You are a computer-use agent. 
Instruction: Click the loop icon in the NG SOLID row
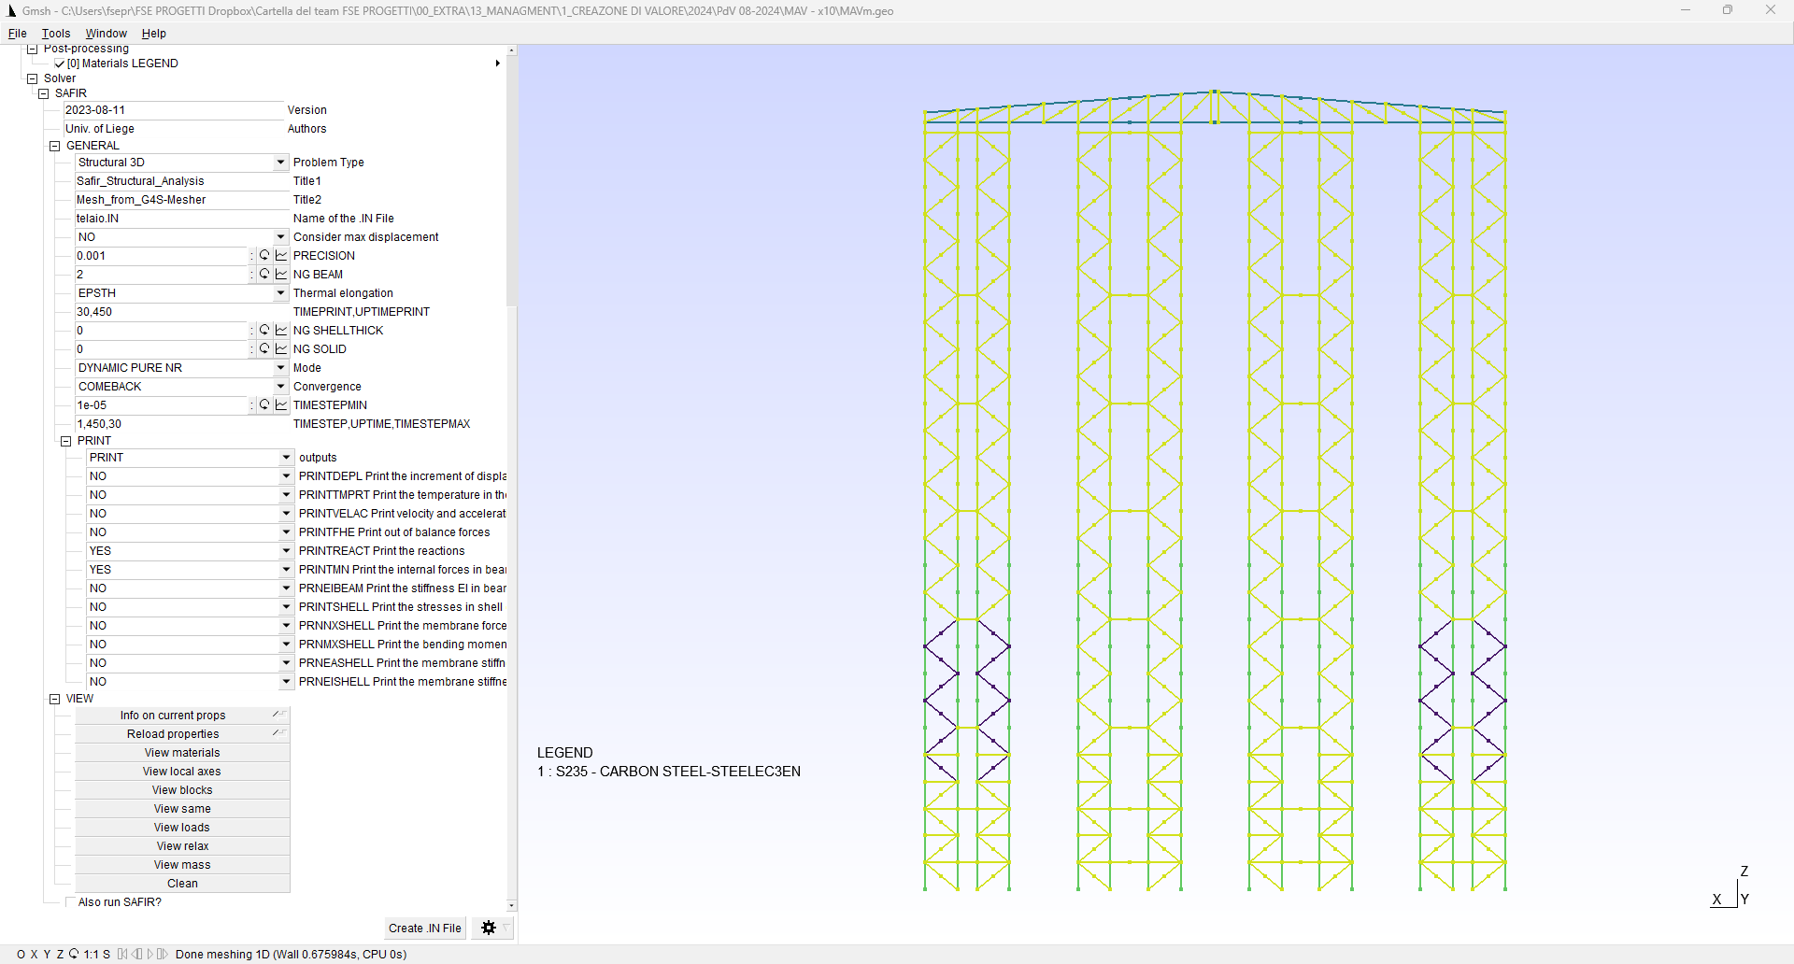pos(264,348)
